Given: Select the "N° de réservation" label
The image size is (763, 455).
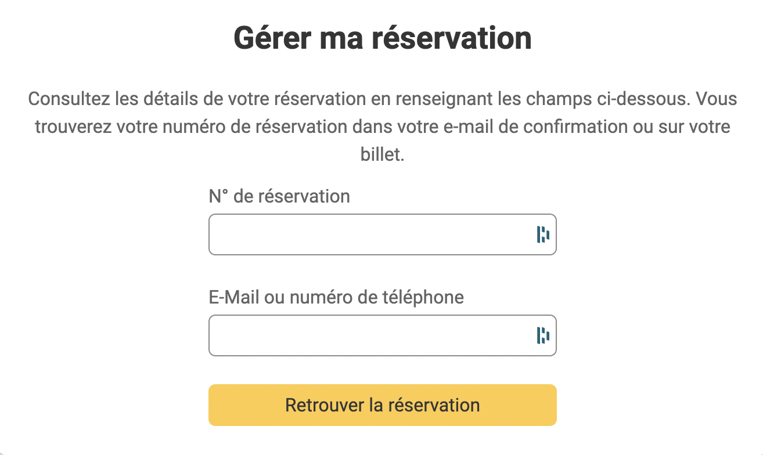Looking at the screenshot, I should pyautogui.click(x=279, y=196).
